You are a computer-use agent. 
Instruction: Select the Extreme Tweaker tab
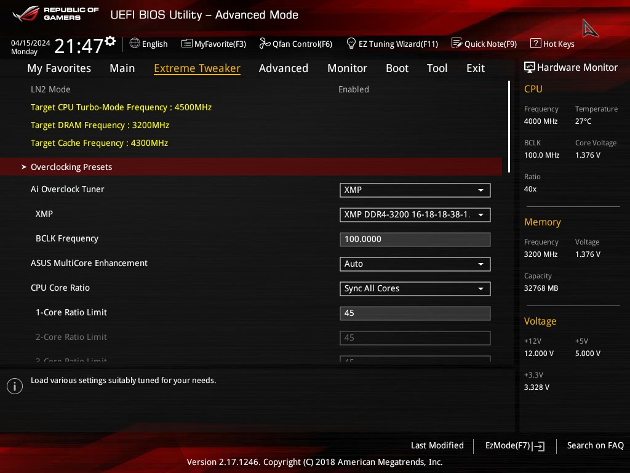click(197, 68)
